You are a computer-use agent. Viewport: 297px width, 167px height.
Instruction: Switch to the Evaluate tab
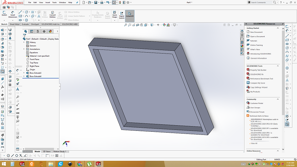[x=25, y=24]
